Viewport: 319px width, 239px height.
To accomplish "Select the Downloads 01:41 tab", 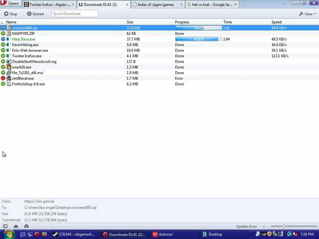I will click(x=103, y=4).
